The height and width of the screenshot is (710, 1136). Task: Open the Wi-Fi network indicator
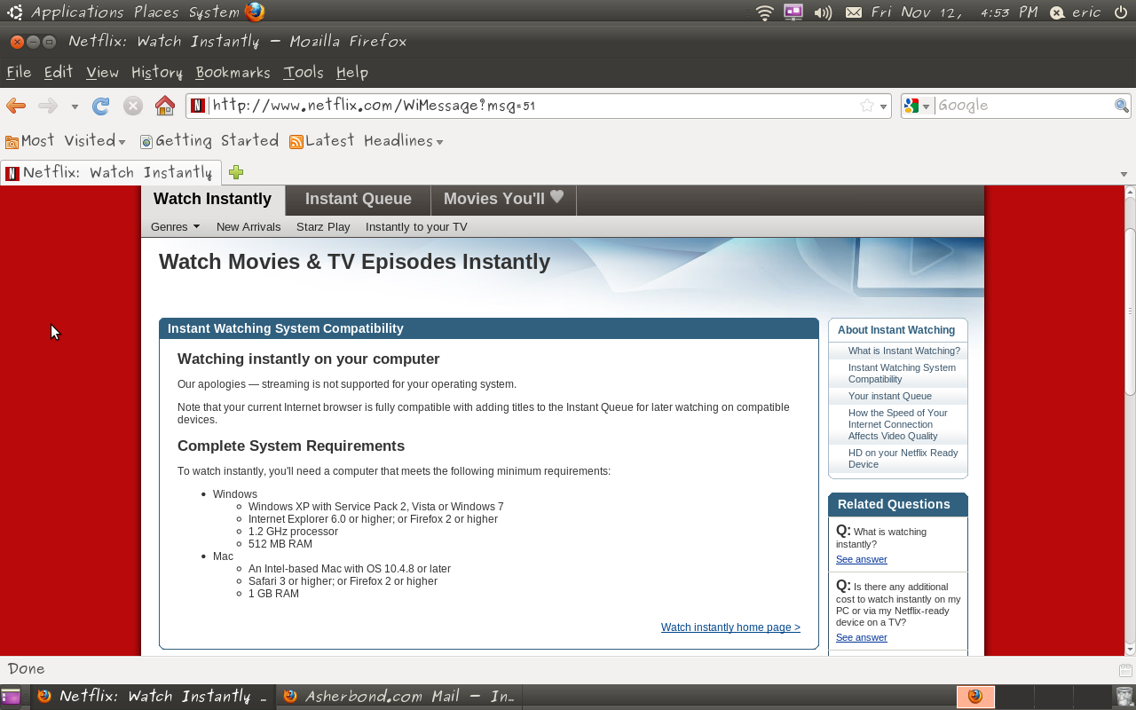764,12
